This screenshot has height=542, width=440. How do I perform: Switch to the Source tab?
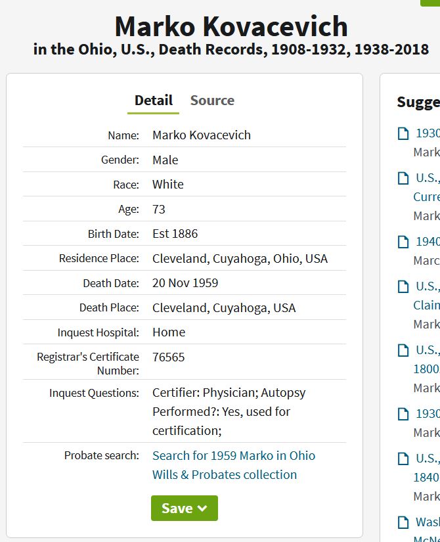click(212, 101)
